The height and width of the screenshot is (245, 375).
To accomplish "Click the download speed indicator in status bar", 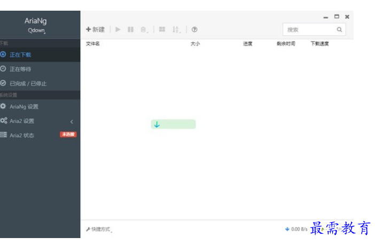I will 296,229.
